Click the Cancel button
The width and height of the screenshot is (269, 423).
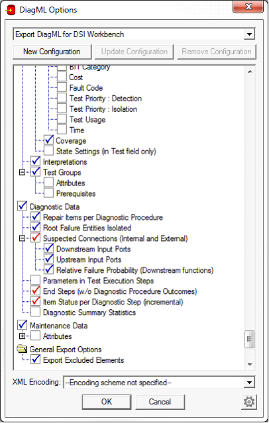click(x=160, y=402)
